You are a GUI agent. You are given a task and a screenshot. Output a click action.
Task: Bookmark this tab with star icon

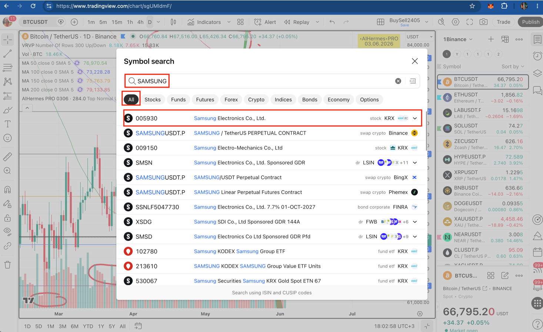coord(472,6)
